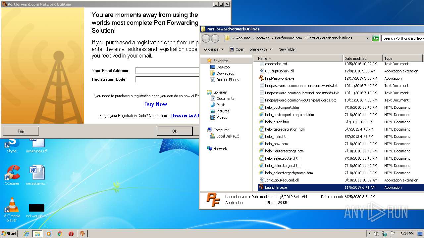Sort files by Date modified column
Image resolution: width=424 pixels, height=238 pixels.
(363, 59)
